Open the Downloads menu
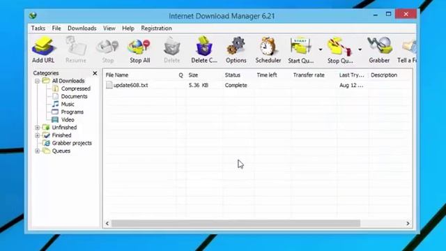 pyautogui.click(x=82, y=28)
